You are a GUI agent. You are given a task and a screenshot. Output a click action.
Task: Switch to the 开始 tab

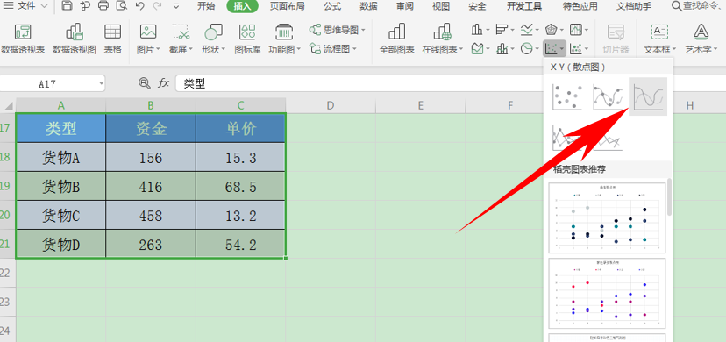click(x=206, y=6)
